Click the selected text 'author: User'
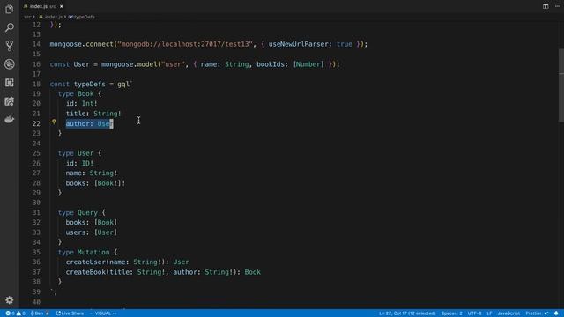564x317 pixels. coord(89,123)
